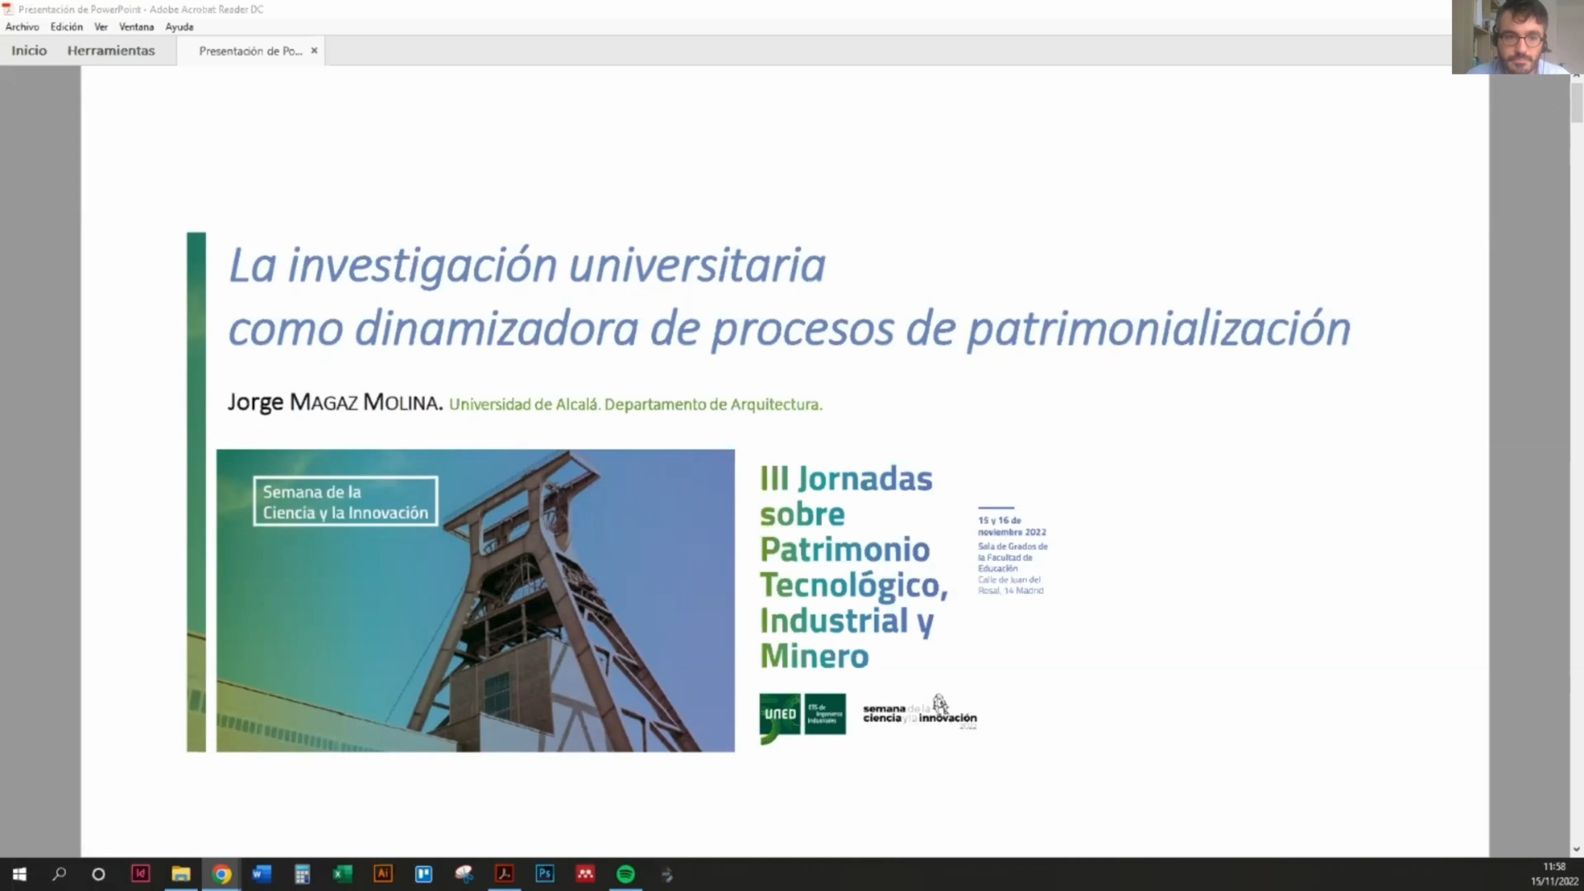Switch to Google Chrome in the taskbar
This screenshot has width=1584, height=891.
point(221,874)
